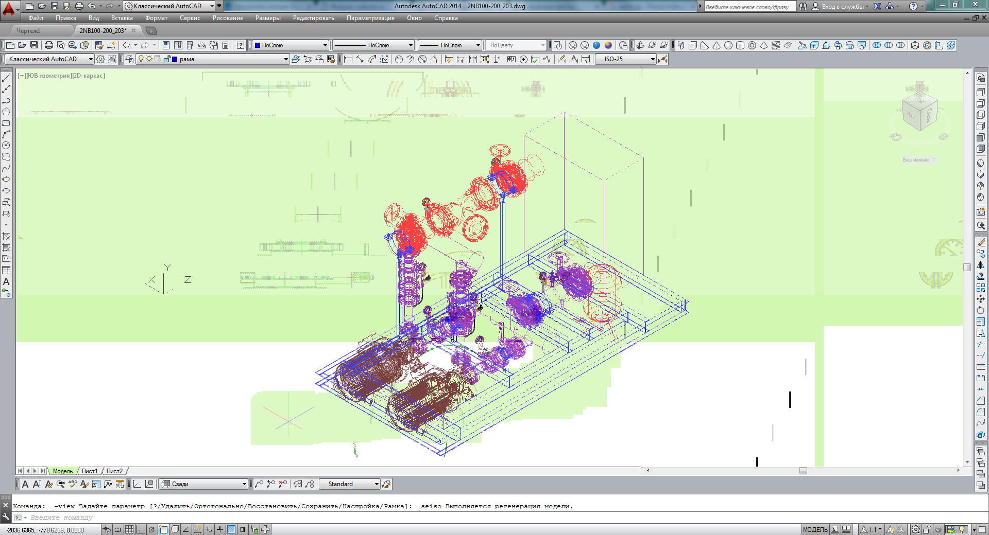Toggle Transparency display in status bar

tap(231, 529)
